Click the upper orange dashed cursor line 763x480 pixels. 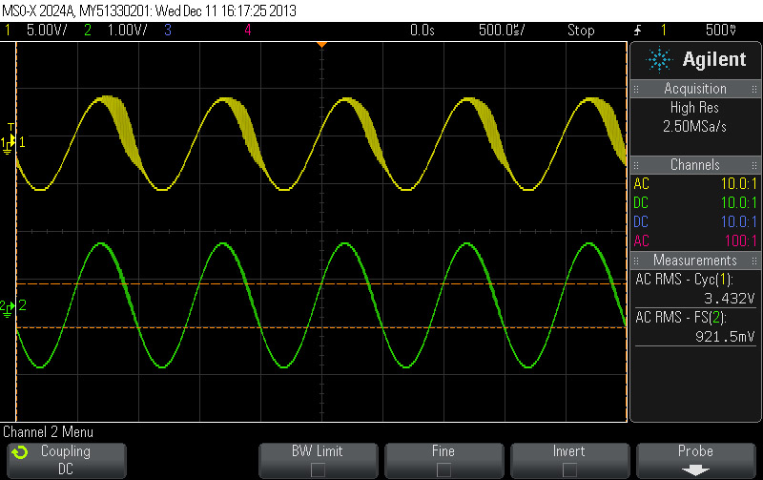pos(321,283)
